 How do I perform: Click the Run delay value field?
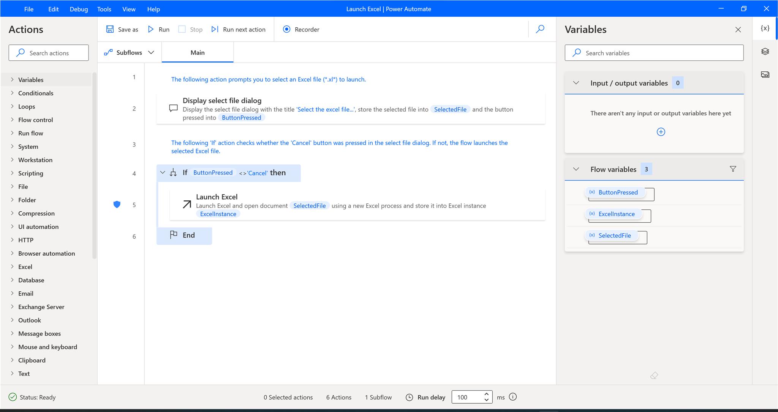[x=468, y=397]
